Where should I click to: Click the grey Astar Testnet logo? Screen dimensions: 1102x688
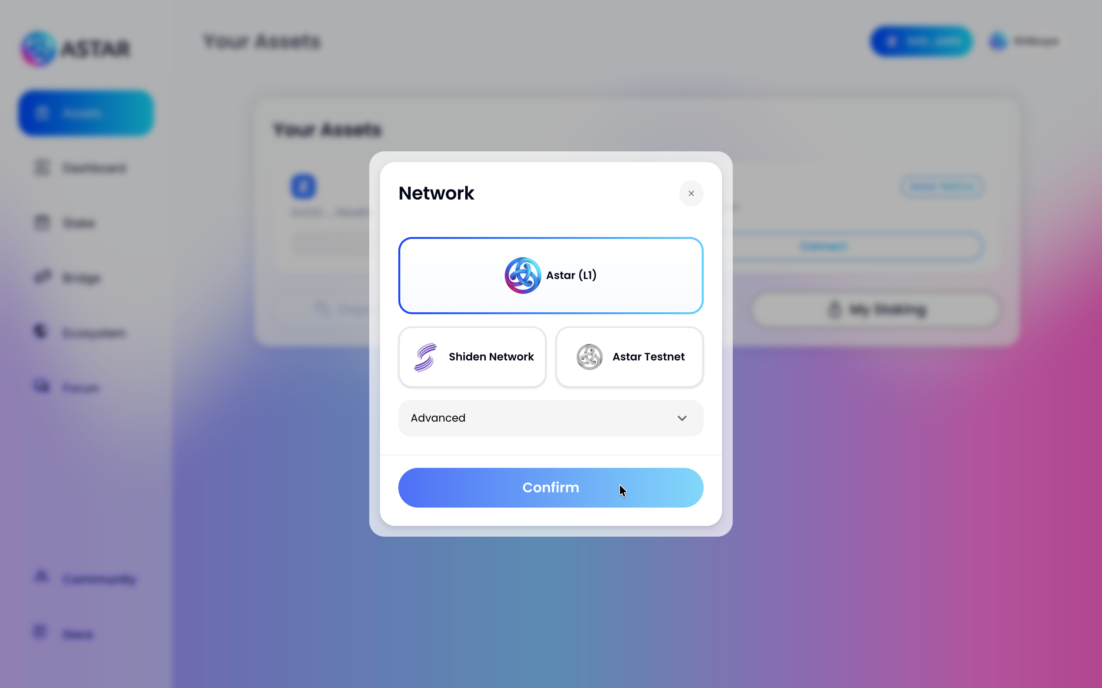pos(589,357)
